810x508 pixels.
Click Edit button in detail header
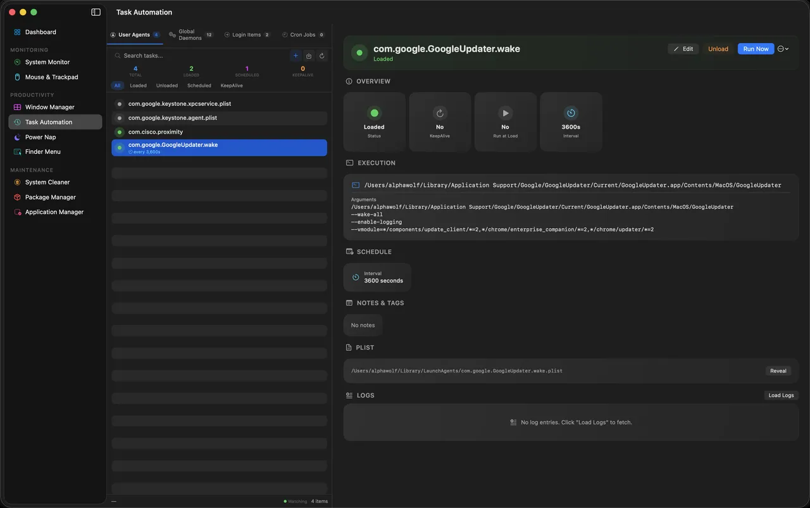(683, 49)
